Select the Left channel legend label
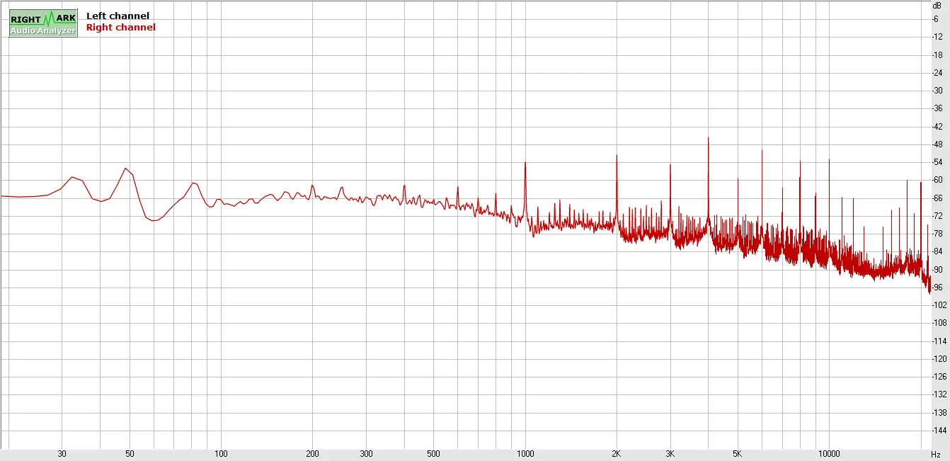 point(118,16)
